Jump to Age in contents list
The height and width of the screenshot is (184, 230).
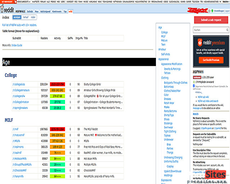point(160,27)
